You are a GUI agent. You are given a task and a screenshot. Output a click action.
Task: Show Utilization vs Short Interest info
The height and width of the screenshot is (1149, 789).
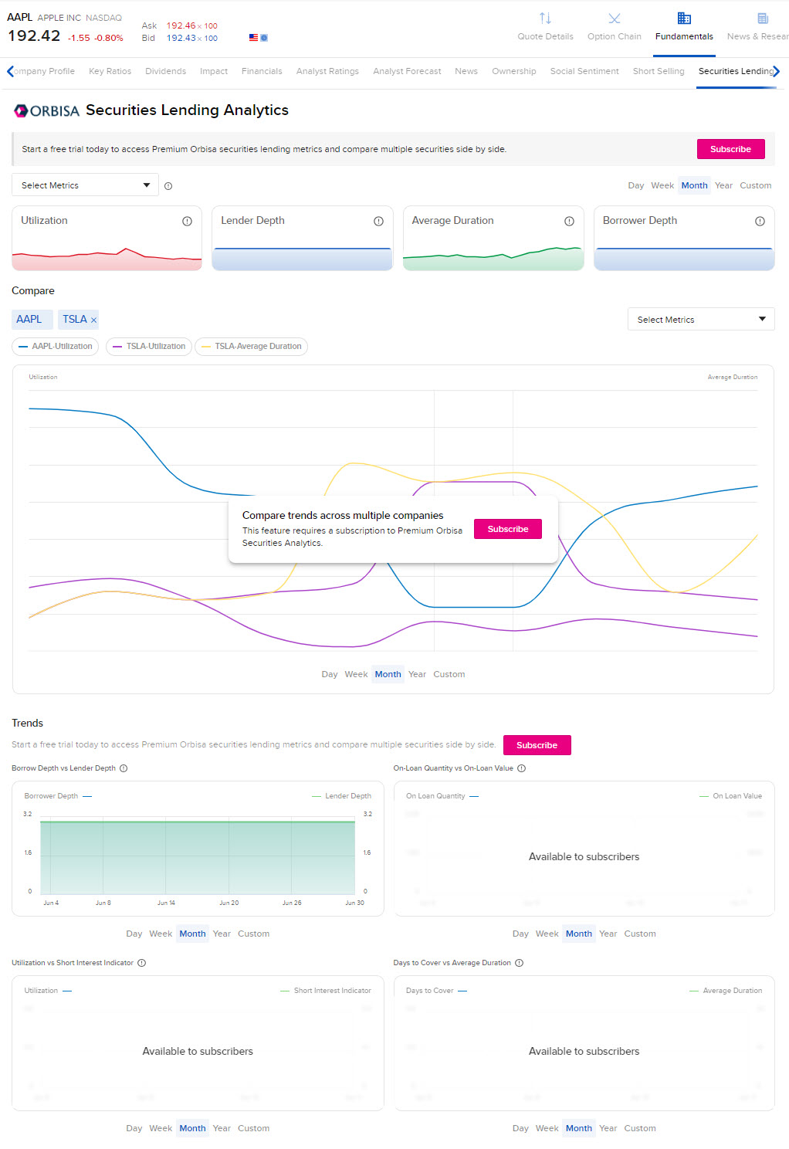point(141,963)
